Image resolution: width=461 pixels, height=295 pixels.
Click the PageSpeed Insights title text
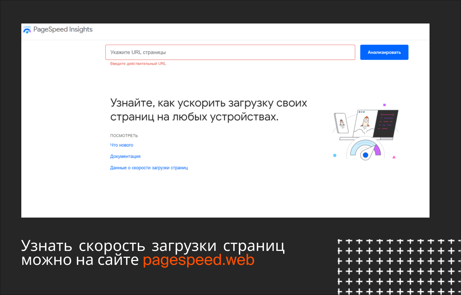pos(63,29)
